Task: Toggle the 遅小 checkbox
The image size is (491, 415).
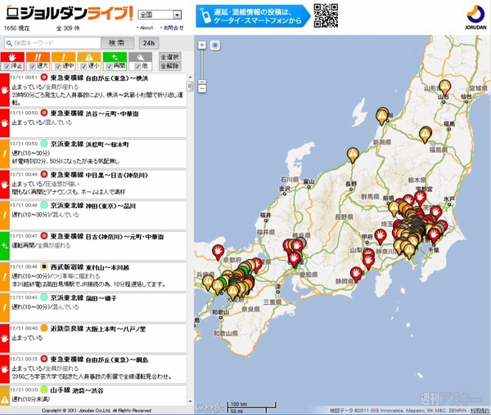Action: [83, 66]
